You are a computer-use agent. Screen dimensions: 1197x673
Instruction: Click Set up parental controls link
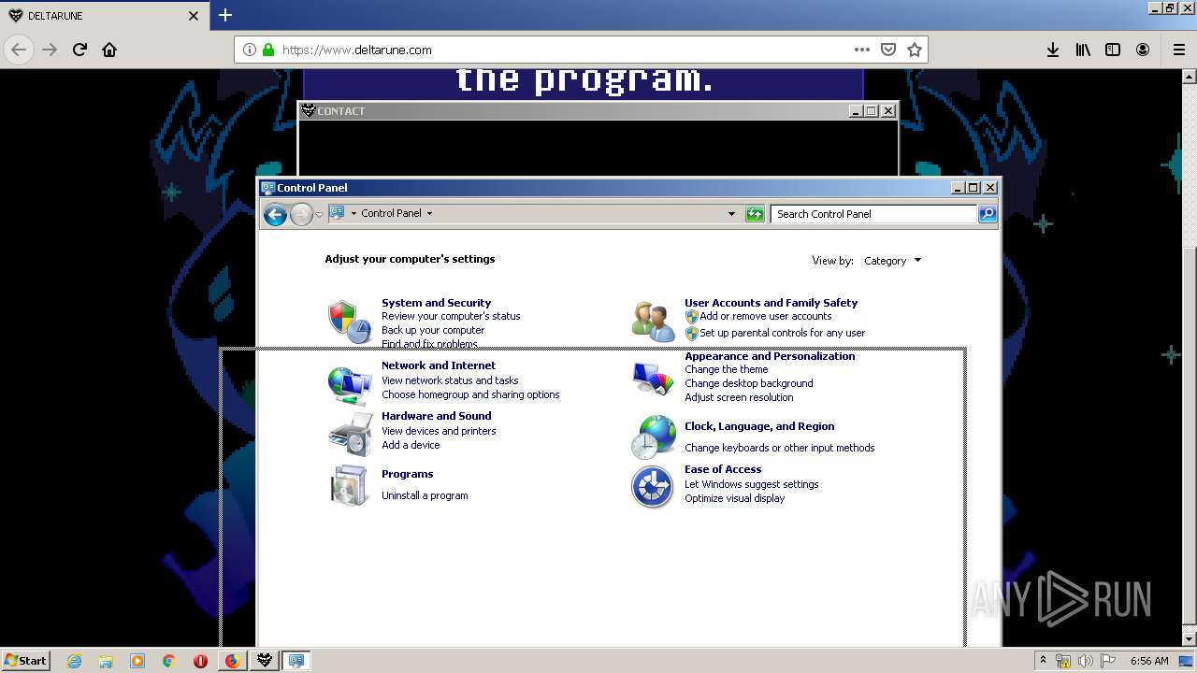click(782, 333)
